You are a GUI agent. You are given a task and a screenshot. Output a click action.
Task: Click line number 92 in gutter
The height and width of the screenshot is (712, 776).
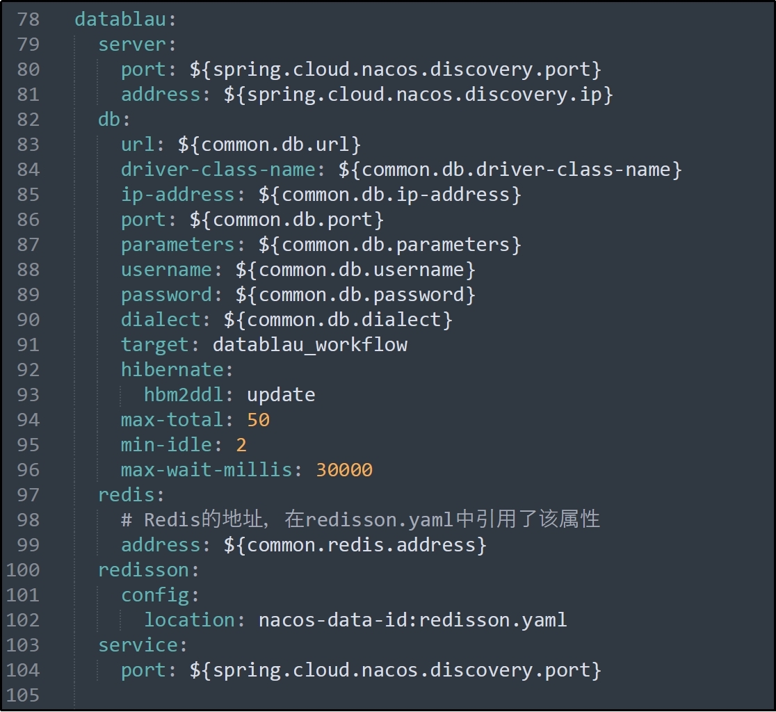coord(29,370)
